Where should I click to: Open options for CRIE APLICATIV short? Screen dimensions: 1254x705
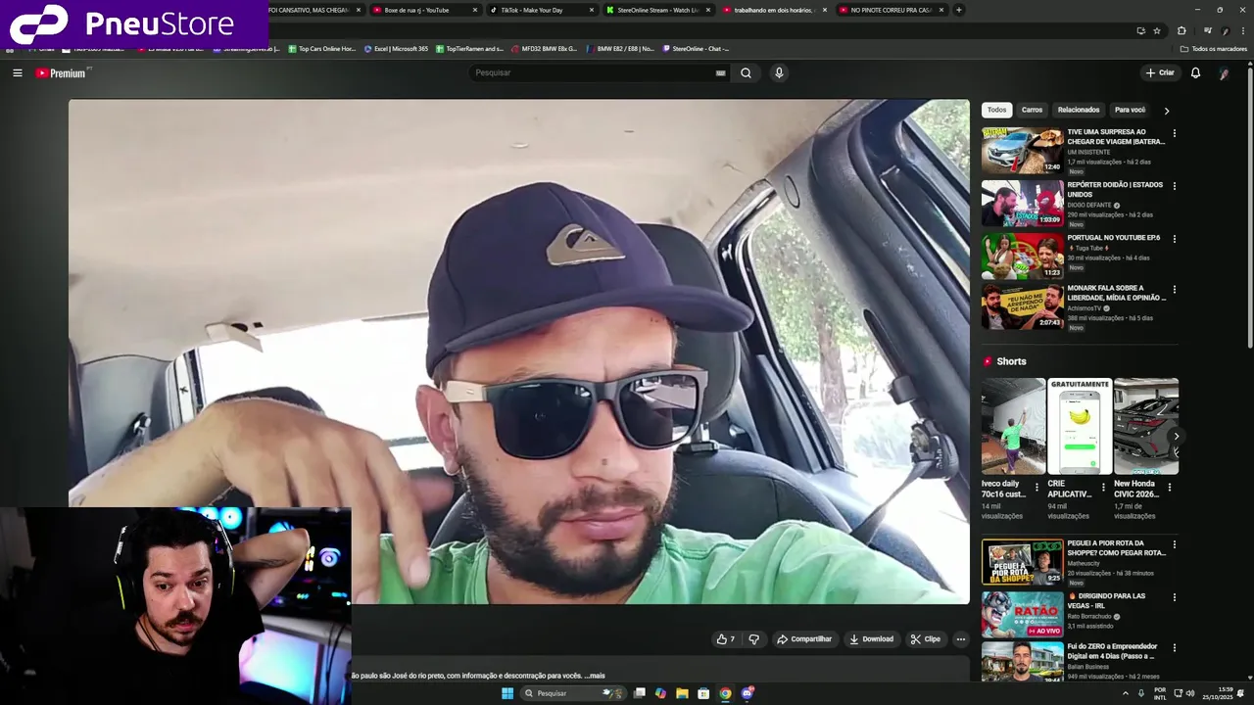click(1103, 487)
